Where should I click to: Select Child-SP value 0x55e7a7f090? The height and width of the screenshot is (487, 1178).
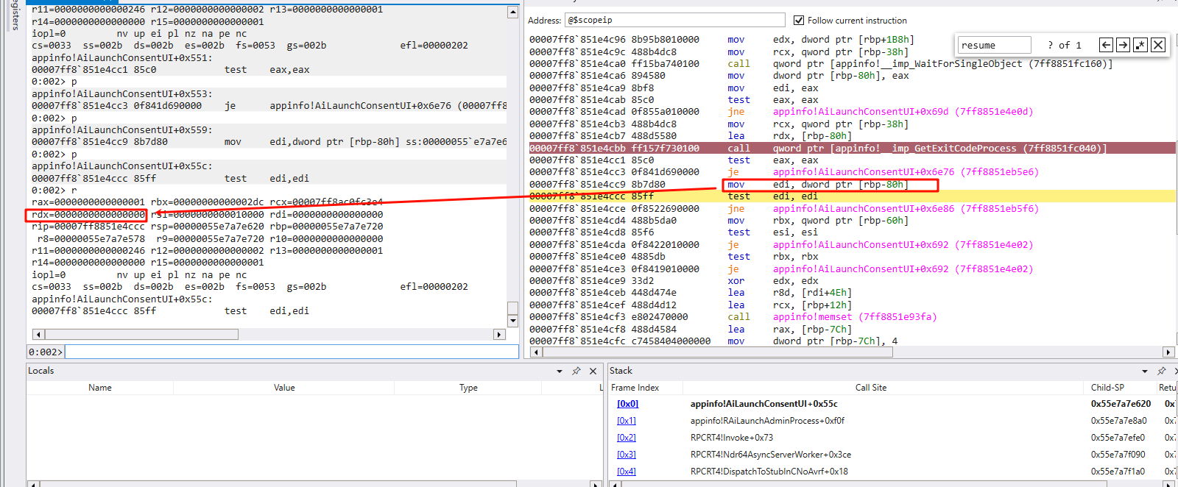[x=1118, y=455]
